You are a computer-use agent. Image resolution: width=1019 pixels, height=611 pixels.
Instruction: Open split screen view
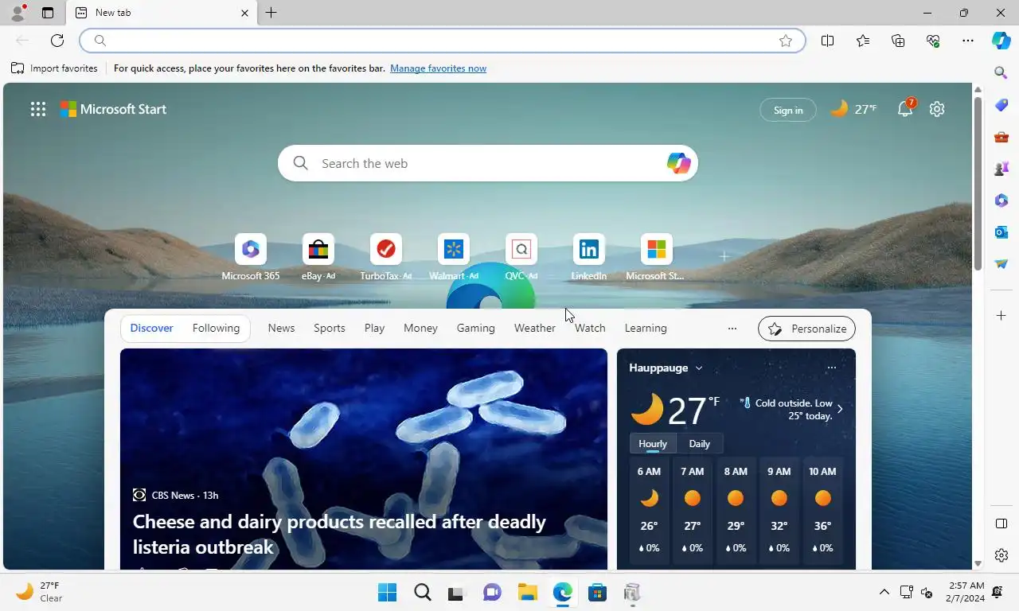click(828, 41)
